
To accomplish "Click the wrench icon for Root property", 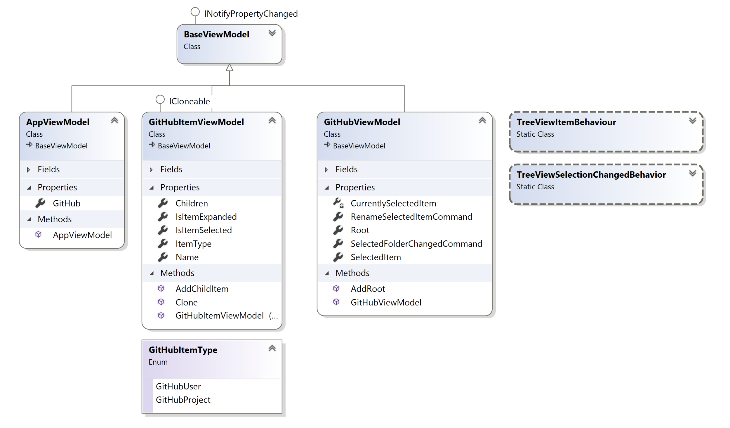I will (338, 230).
